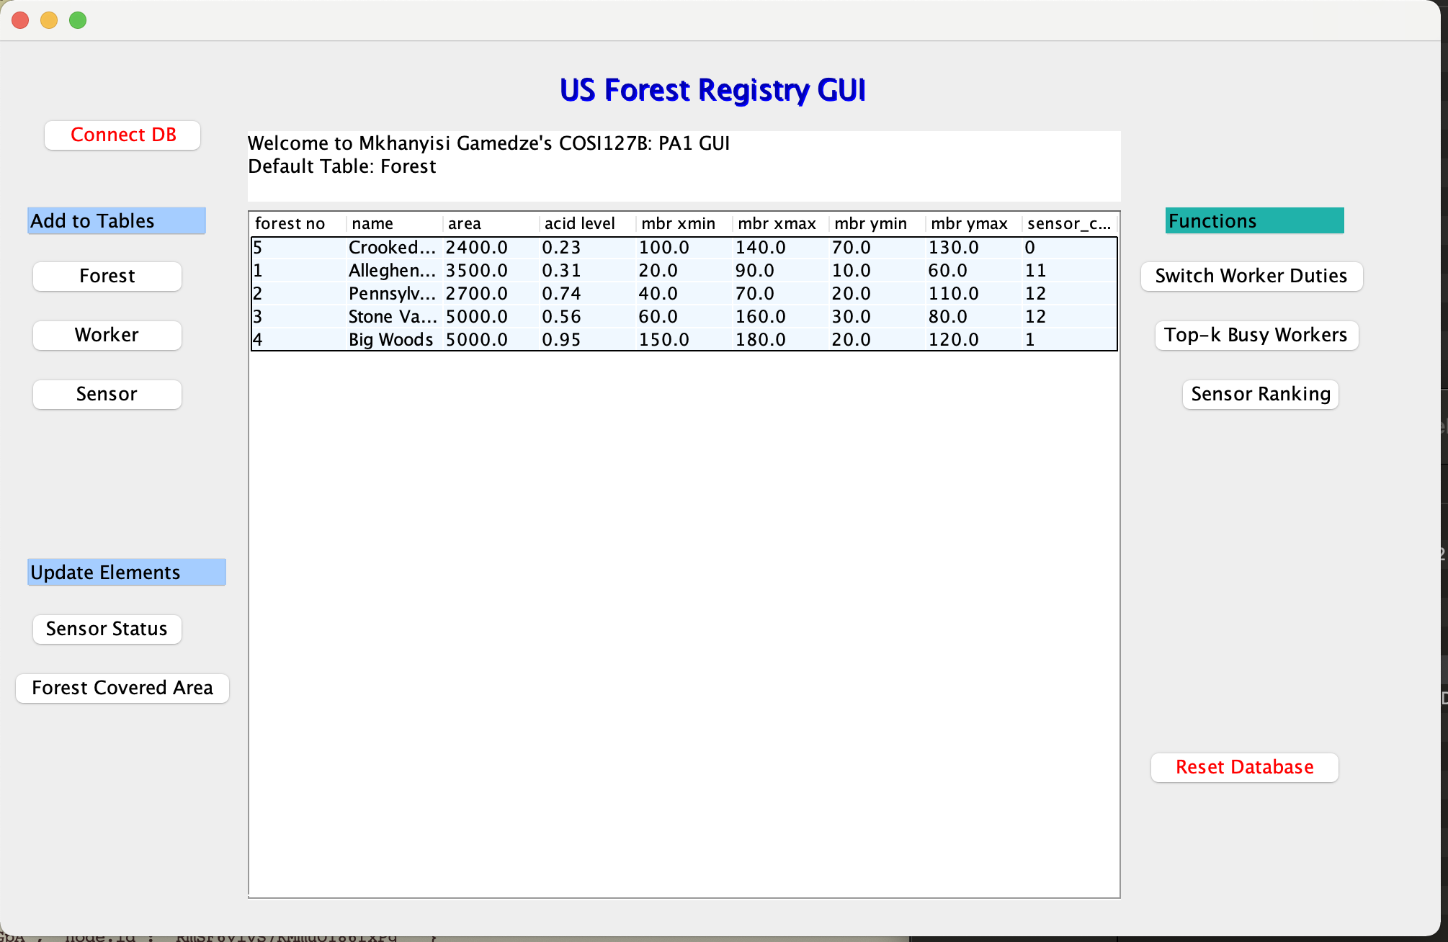Click the Sensor add button

click(107, 395)
